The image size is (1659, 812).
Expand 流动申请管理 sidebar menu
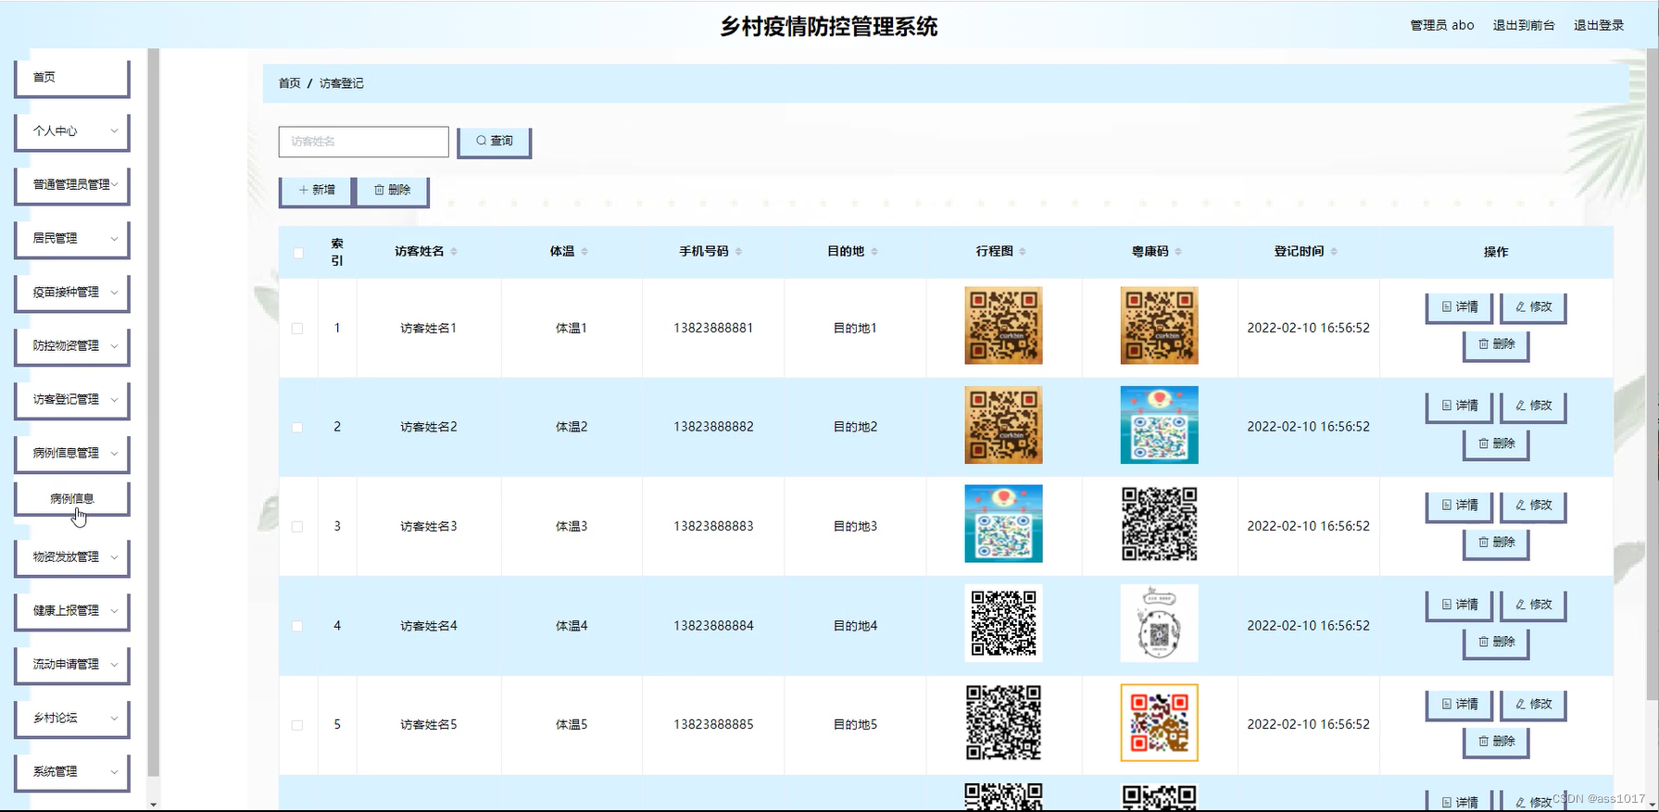[x=71, y=665]
